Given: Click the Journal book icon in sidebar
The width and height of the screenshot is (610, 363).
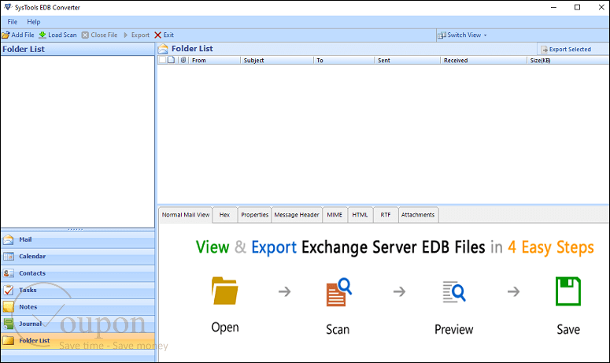Looking at the screenshot, I should coord(8,324).
